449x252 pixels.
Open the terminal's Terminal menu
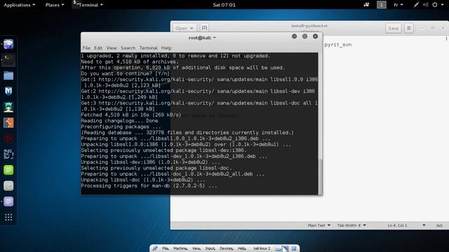(148, 48)
